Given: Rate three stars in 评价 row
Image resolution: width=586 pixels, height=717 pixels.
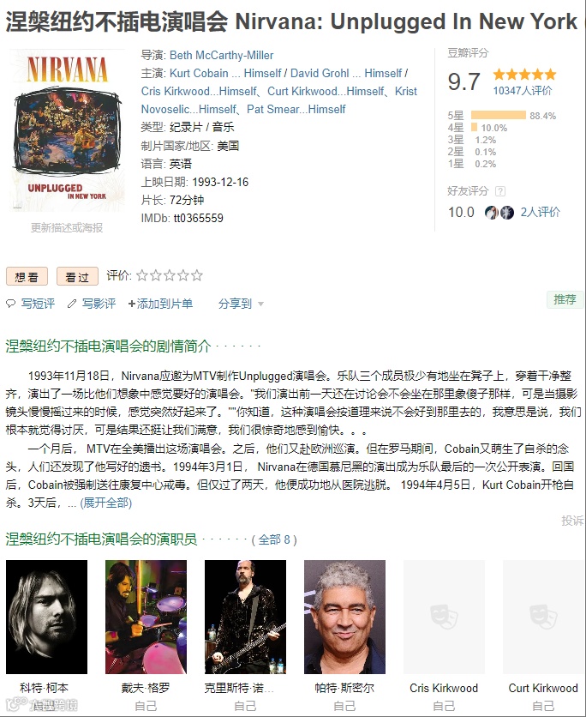Looking at the screenshot, I should point(170,275).
